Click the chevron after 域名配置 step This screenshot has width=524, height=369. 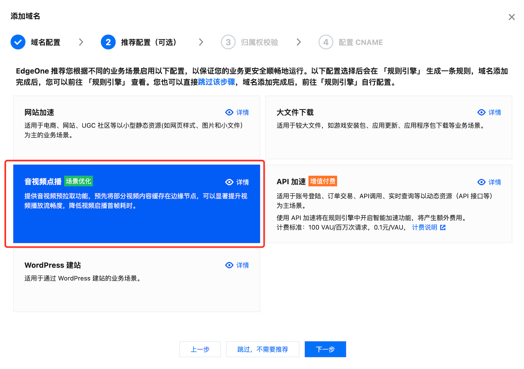pyautogui.click(x=81, y=42)
